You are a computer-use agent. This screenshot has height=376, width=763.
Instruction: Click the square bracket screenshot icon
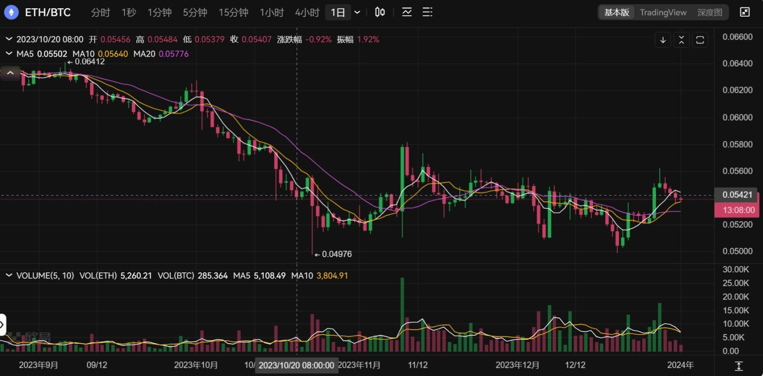[700, 40]
